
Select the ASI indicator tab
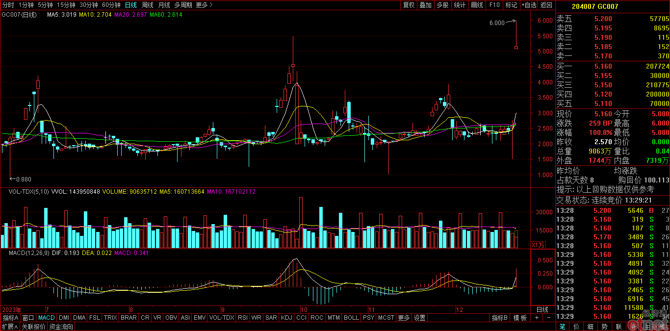click(x=185, y=318)
